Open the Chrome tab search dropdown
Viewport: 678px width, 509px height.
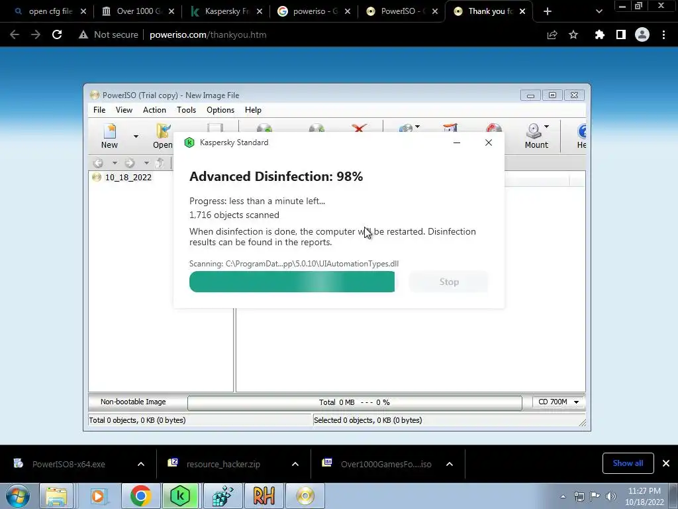tap(599, 11)
